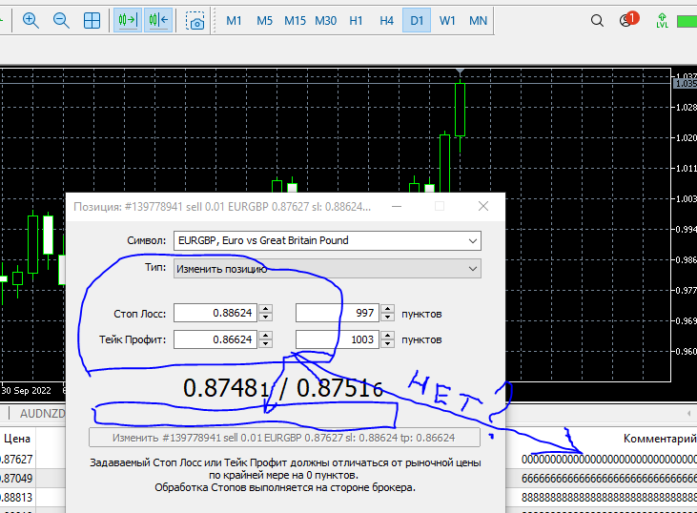Open the tile windows grid icon
Viewport: 697px width, 513px height.
pyautogui.click(x=92, y=20)
